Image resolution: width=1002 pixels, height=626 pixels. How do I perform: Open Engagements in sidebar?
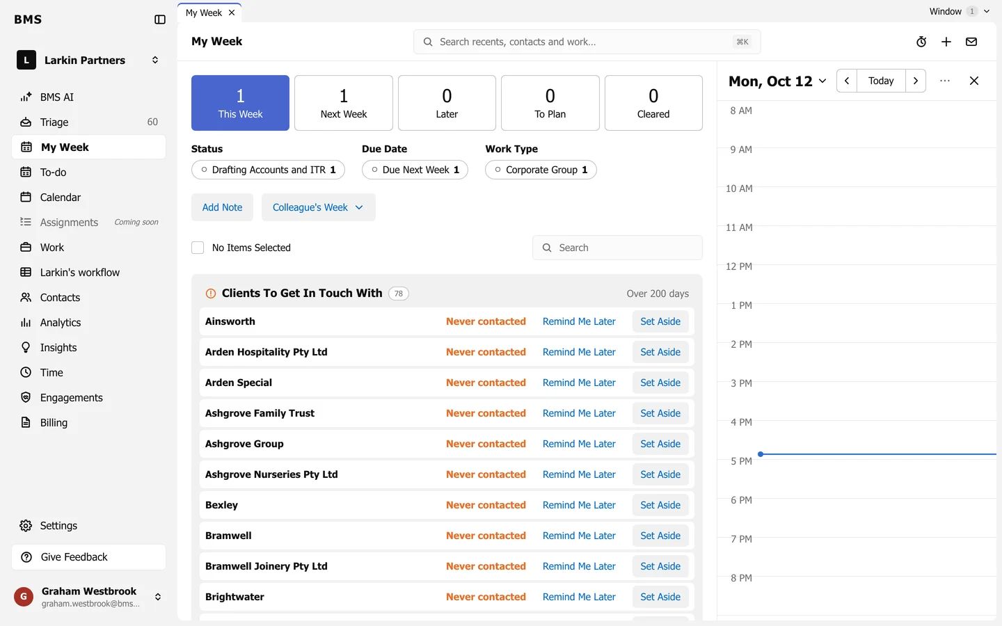coord(88,398)
